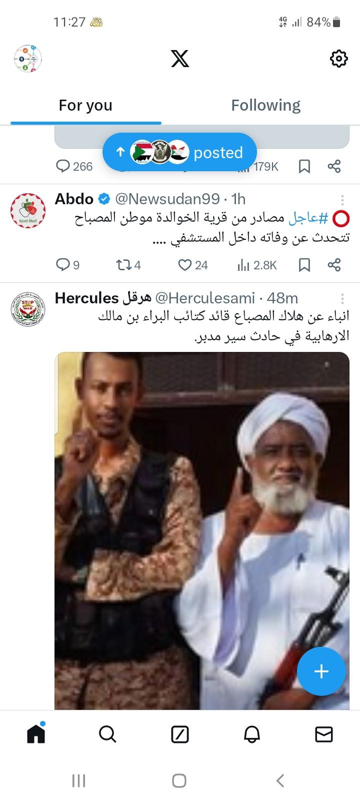Open the photo in Hercules post
The image size is (360, 801).
[x=202, y=531]
